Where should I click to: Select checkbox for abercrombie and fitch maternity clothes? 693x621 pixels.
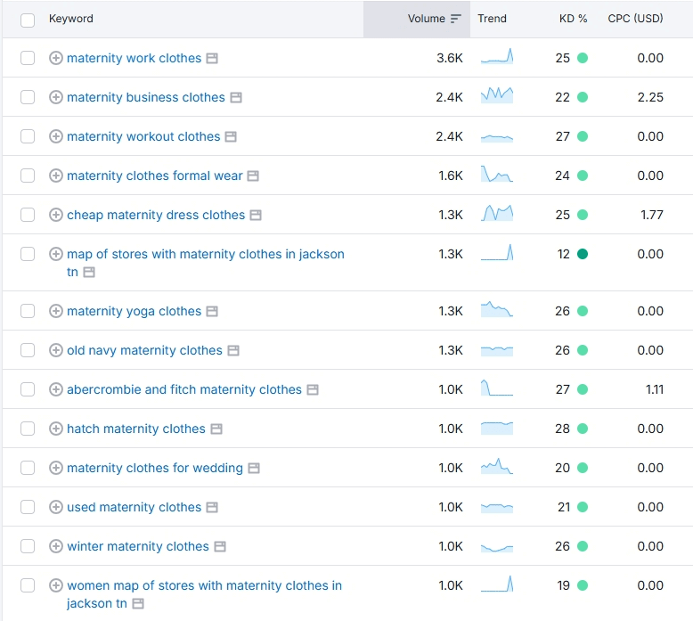[28, 389]
